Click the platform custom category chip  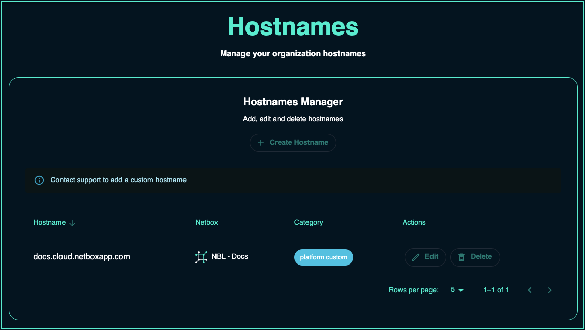[x=323, y=257]
